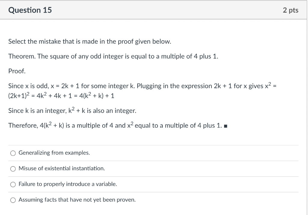Click the line "Select the mistake" instruction
The width and height of the screenshot is (308, 215).
coord(90,41)
